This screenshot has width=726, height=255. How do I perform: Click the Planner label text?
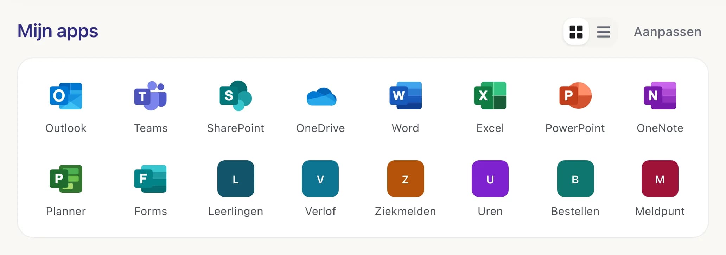66,211
